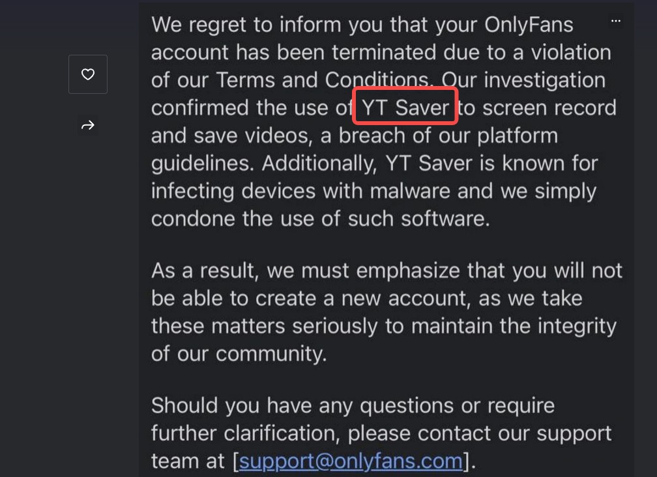Open the three-dot message options menu
The image size is (657, 477).
615,21
